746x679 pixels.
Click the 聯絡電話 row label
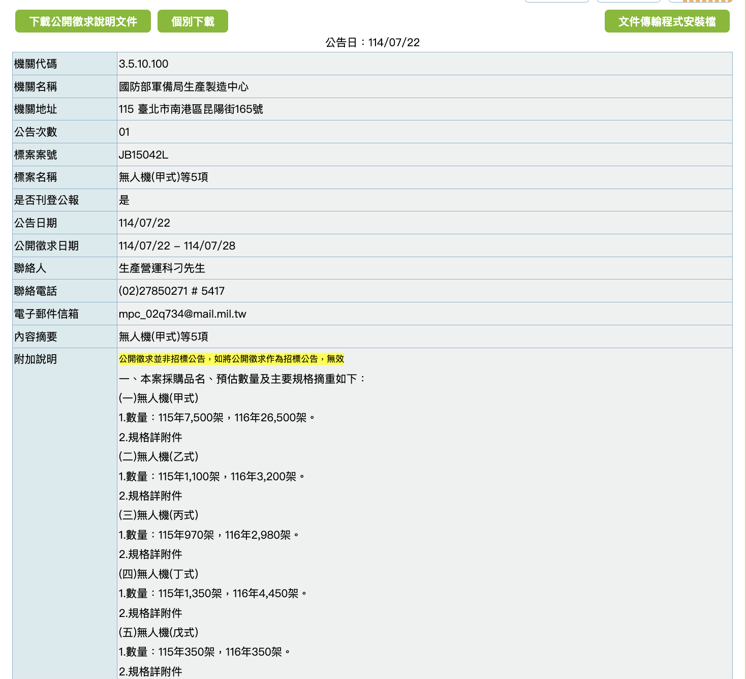[36, 291]
